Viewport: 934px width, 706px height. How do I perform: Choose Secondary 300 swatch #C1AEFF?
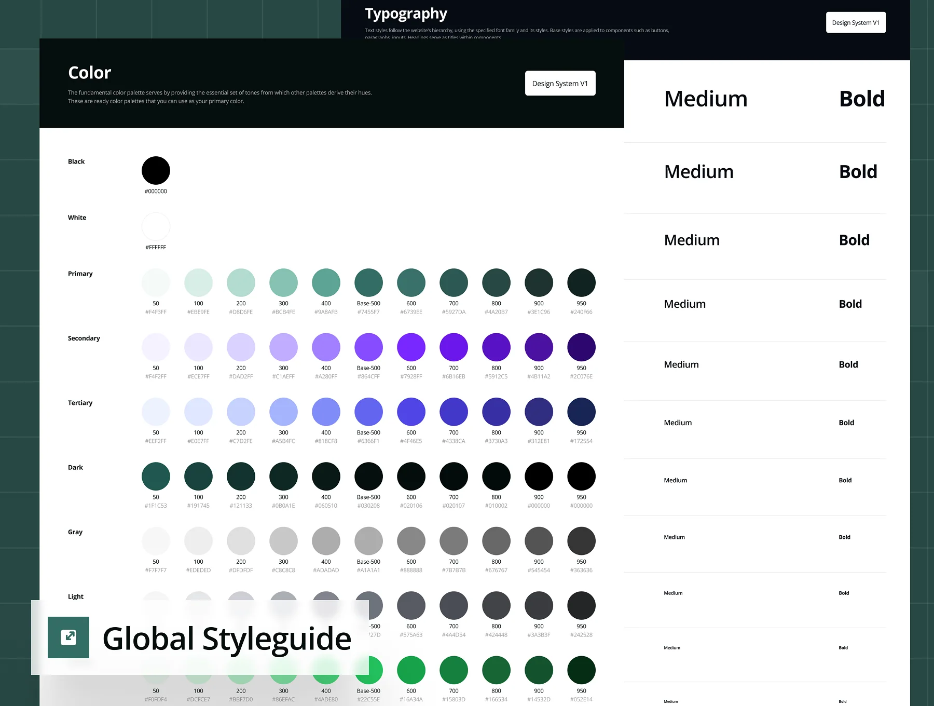pos(283,347)
